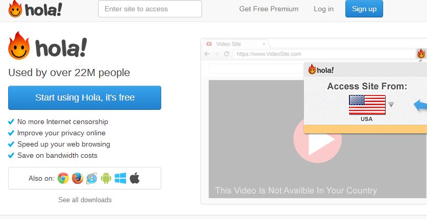Select the Apple logo icon

135,178
